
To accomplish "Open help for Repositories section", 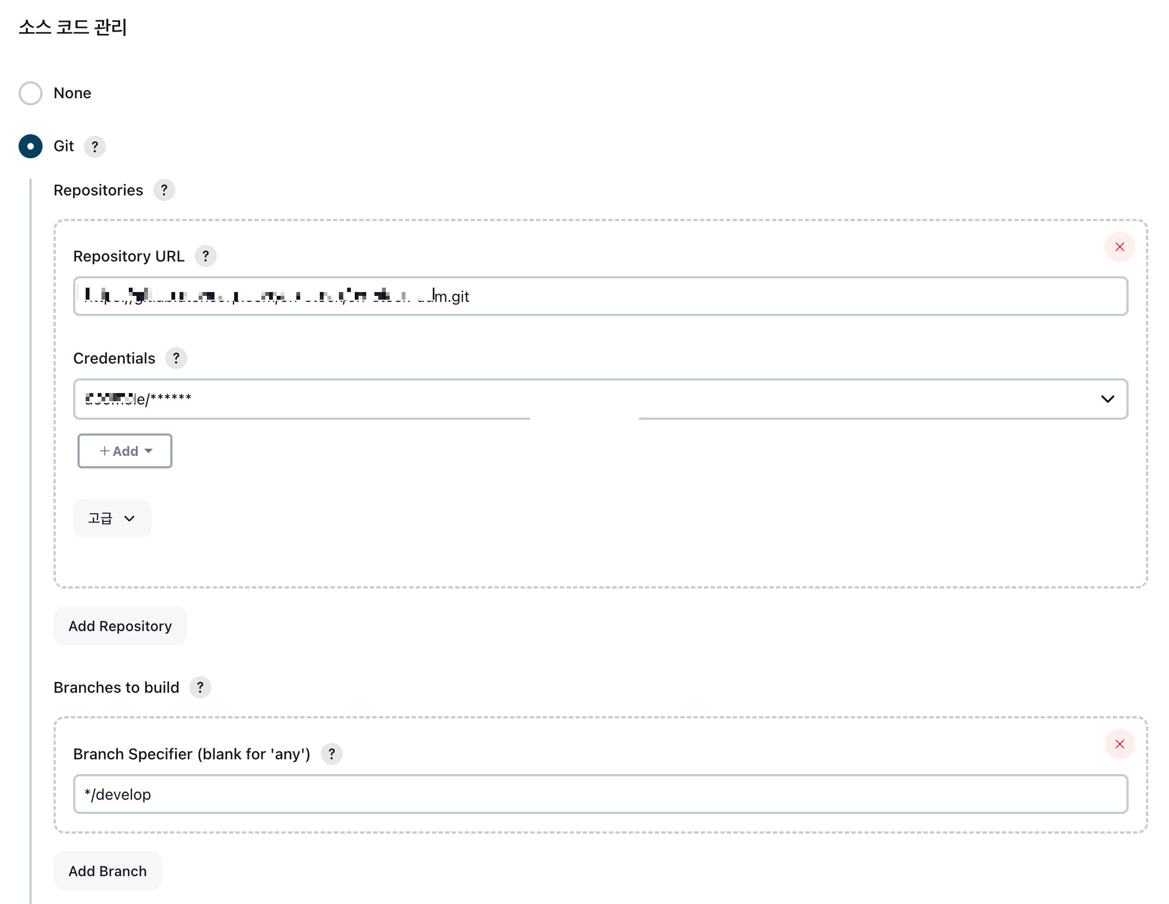I will pos(164,190).
